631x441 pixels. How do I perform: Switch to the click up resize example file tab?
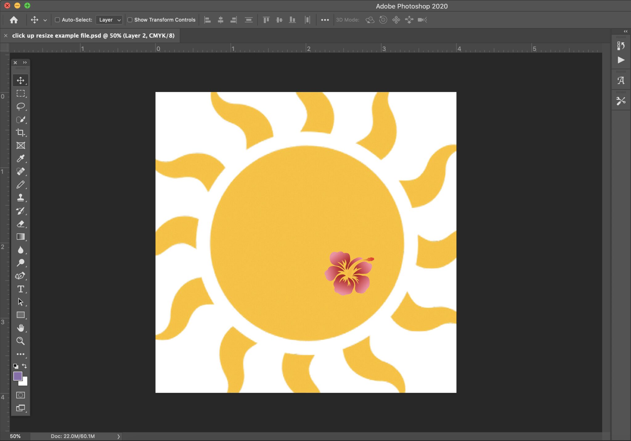pyautogui.click(x=92, y=35)
